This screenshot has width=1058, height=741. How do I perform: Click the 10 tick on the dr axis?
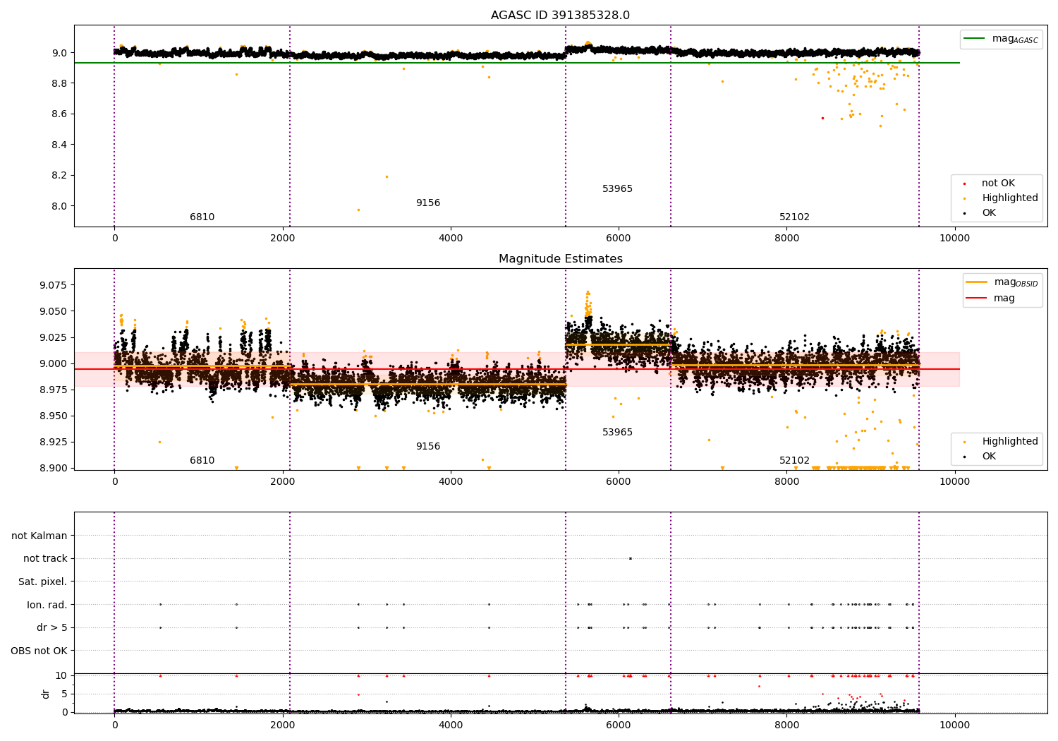pyautogui.click(x=61, y=675)
